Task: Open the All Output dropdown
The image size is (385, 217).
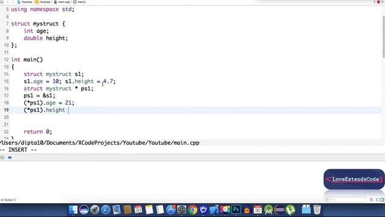Action: click(x=8, y=200)
